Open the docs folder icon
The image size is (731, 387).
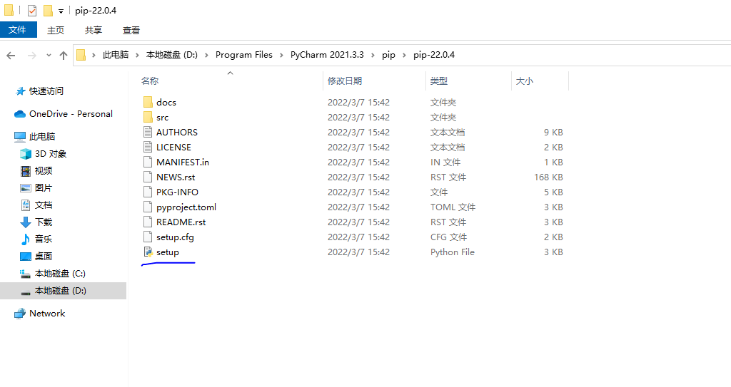click(x=148, y=102)
